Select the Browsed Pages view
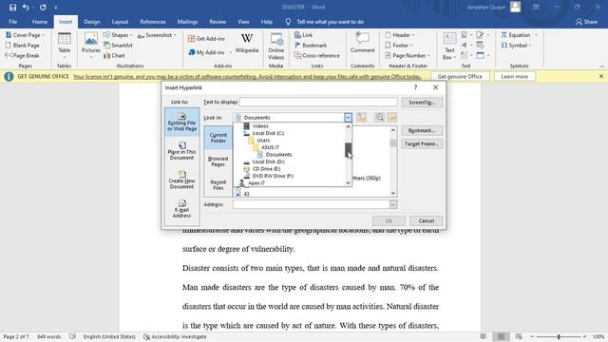 [218, 161]
